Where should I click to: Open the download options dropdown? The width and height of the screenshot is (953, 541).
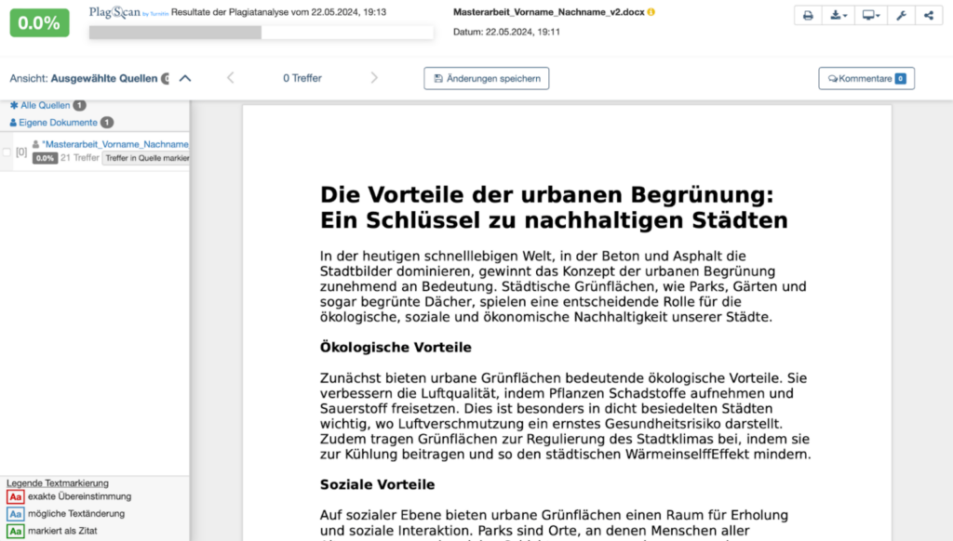[x=839, y=15]
